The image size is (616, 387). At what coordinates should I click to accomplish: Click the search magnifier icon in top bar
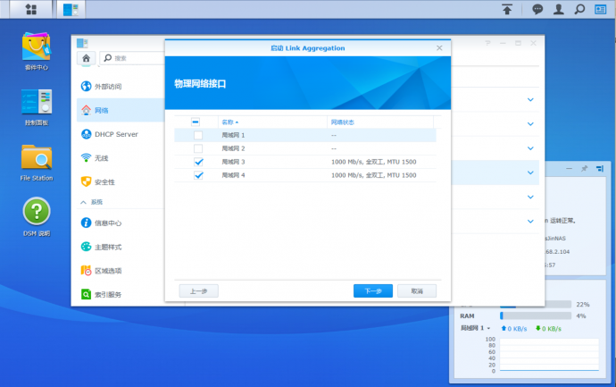[x=580, y=10]
